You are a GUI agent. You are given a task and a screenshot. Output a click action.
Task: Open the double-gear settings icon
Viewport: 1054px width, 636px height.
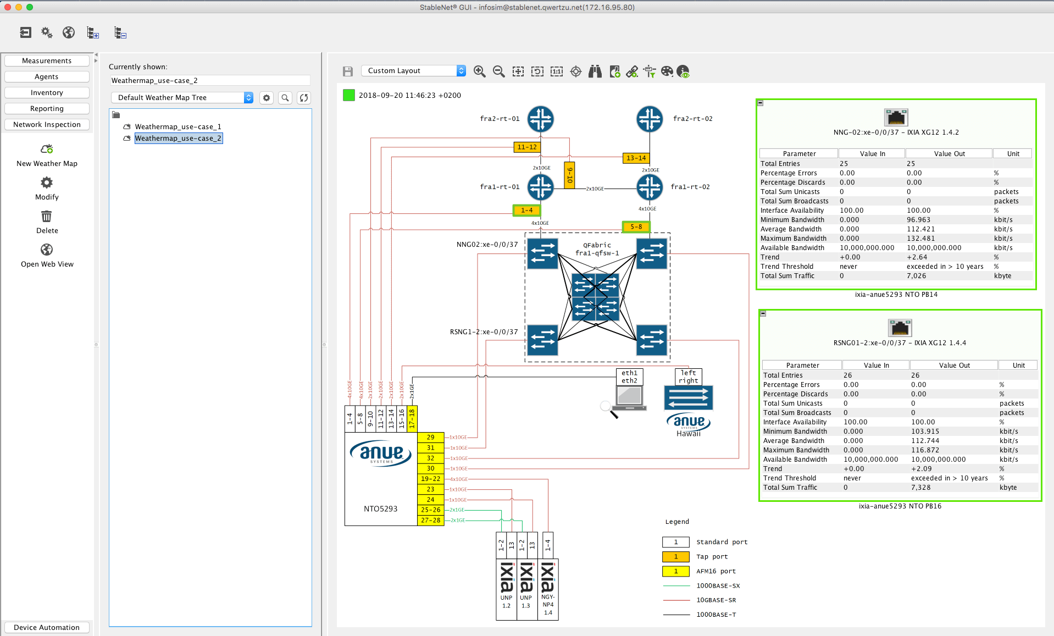click(x=47, y=32)
